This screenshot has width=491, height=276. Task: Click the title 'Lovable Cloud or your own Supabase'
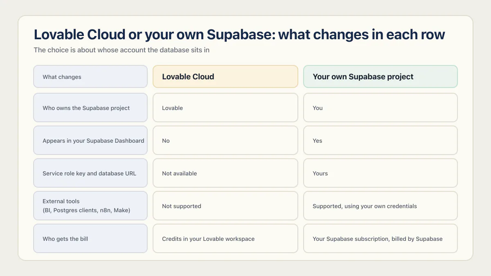[239, 34]
